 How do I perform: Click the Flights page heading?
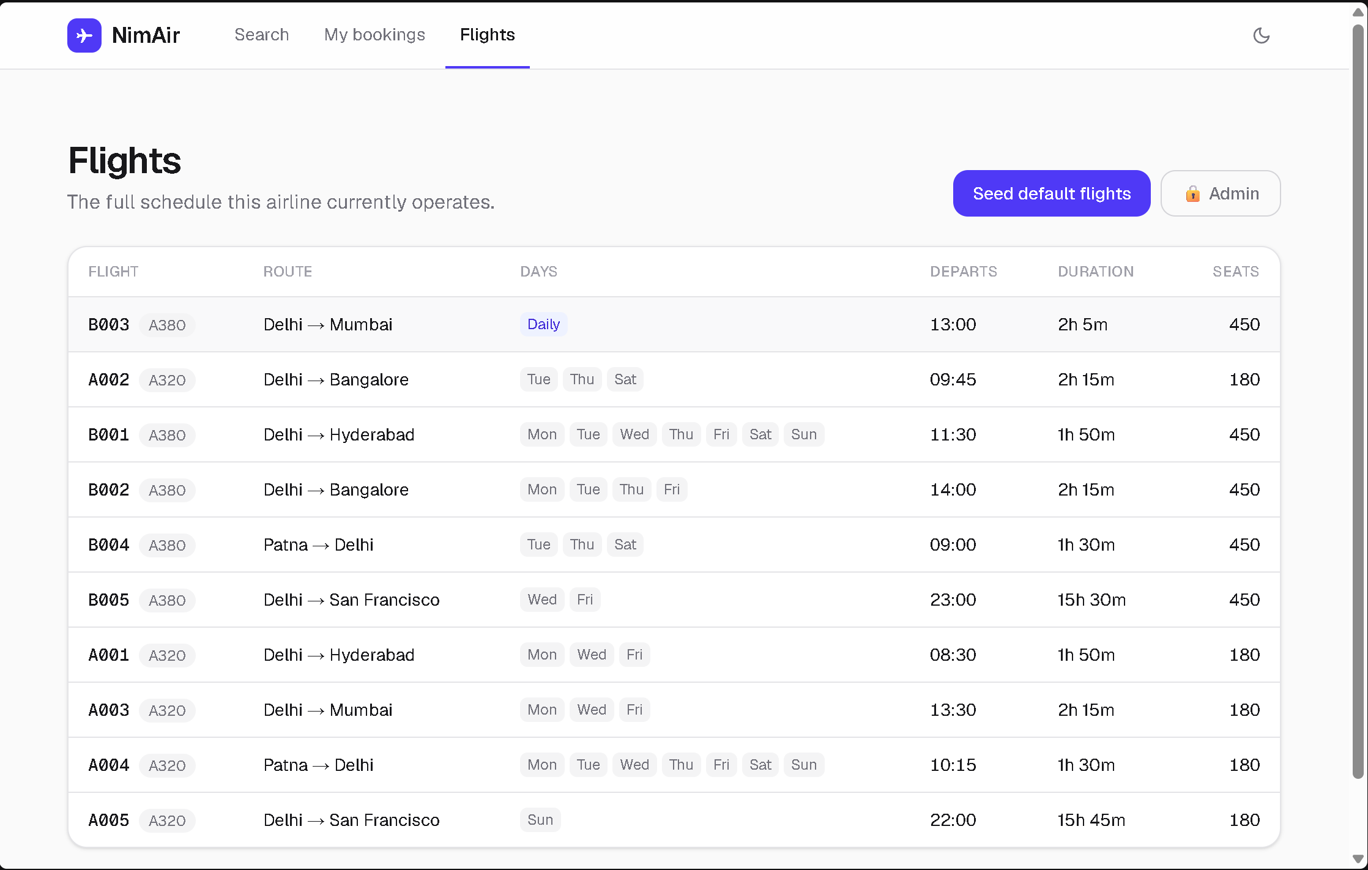click(x=124, y=161)
